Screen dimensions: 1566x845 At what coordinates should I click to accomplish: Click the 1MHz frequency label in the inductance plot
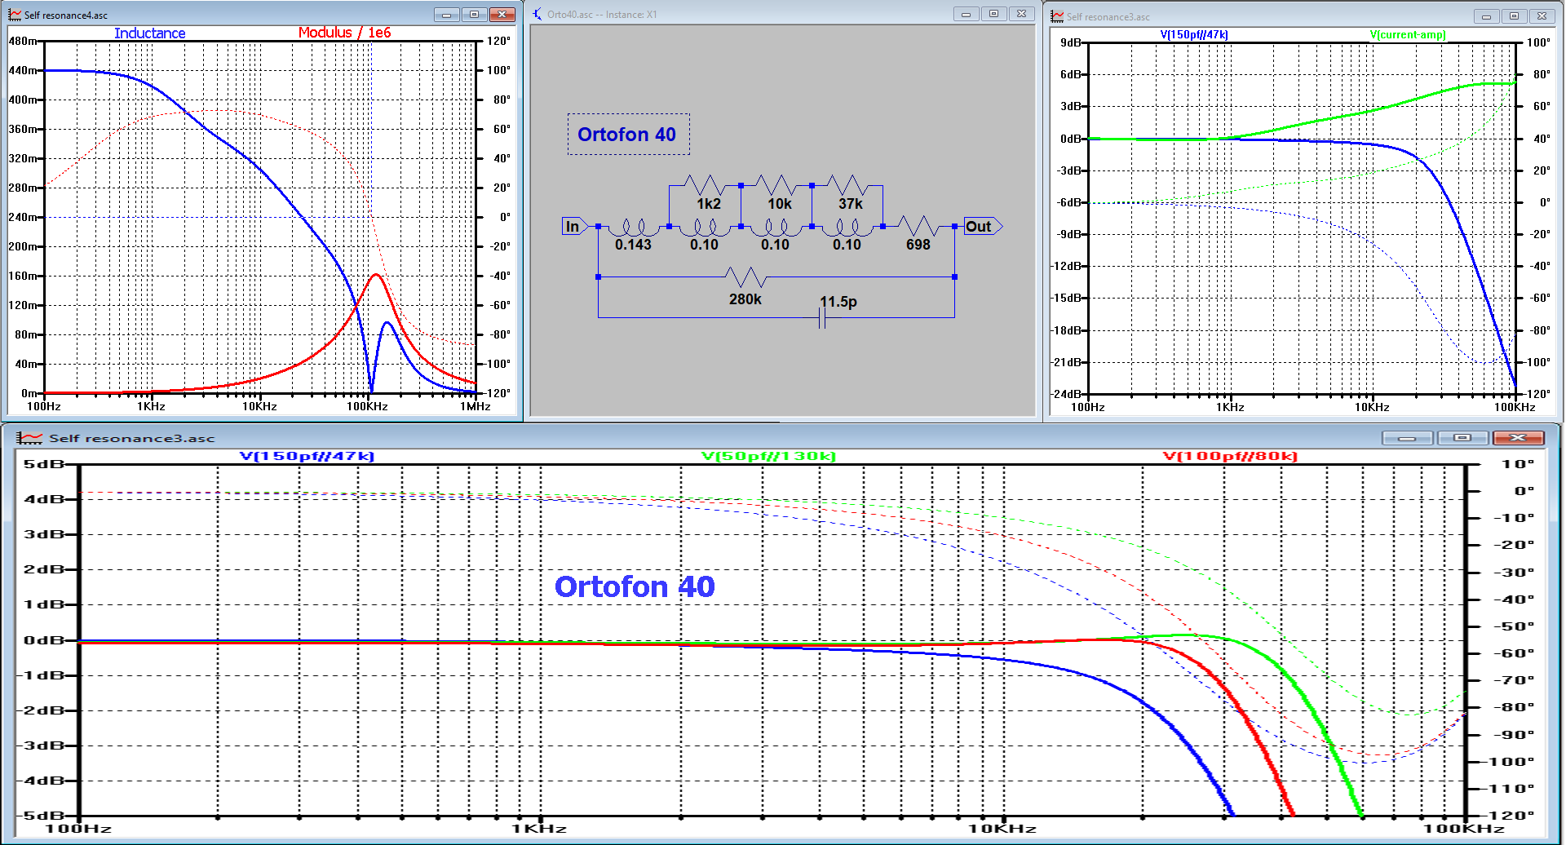[x=475, y=406]
